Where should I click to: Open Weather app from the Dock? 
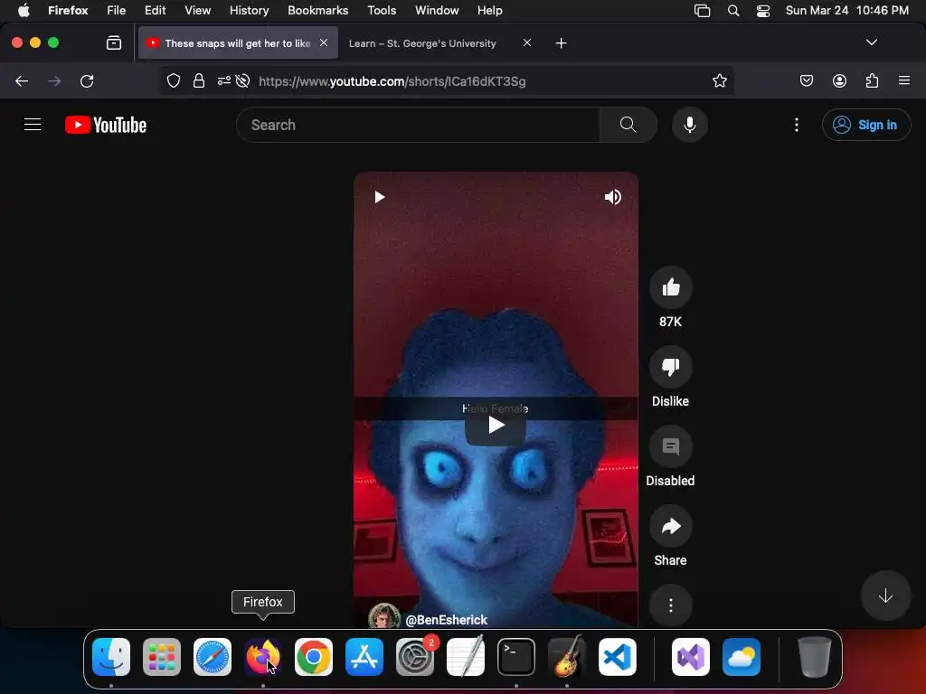coord(742,656)
